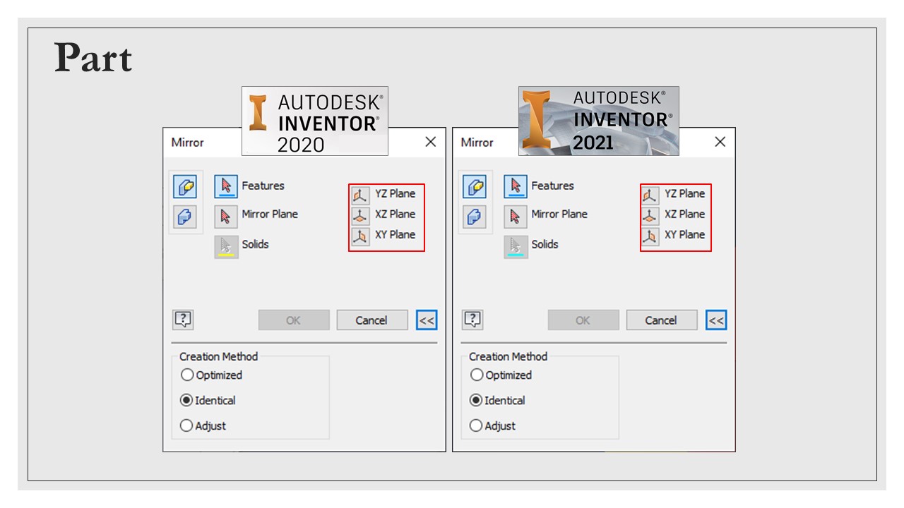Close the 2020 Mirror dialog with the X
Image resolution: width=904 pixels, height=508 pixels.
click(x=430, y=142)
